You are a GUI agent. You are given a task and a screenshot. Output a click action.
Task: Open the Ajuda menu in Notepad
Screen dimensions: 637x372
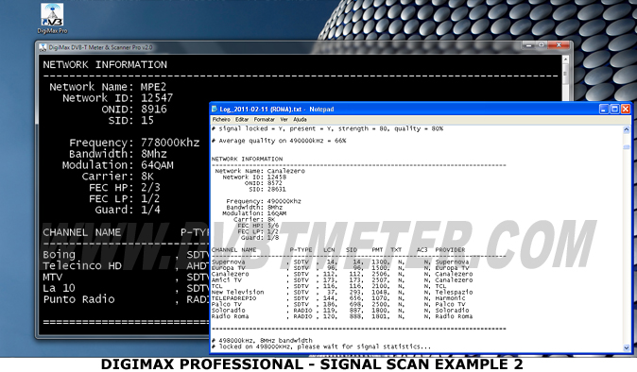pyautogui.click(x=300, y=120)
